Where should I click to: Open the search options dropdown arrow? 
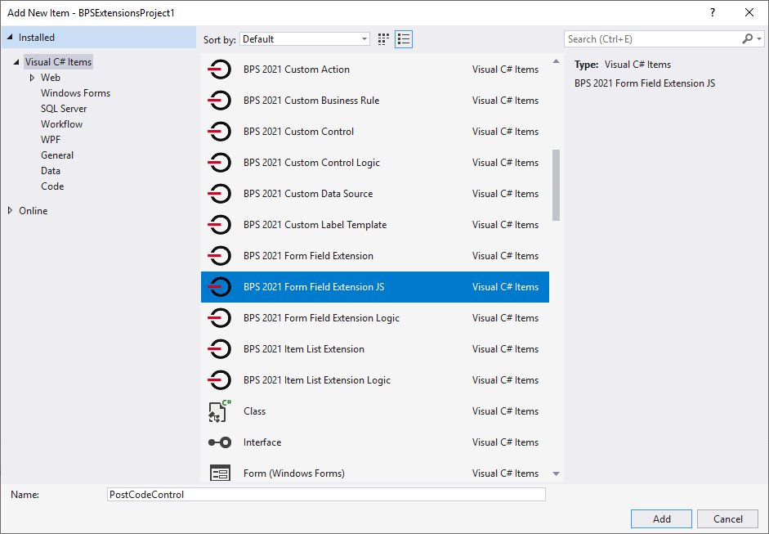point(759,38)
